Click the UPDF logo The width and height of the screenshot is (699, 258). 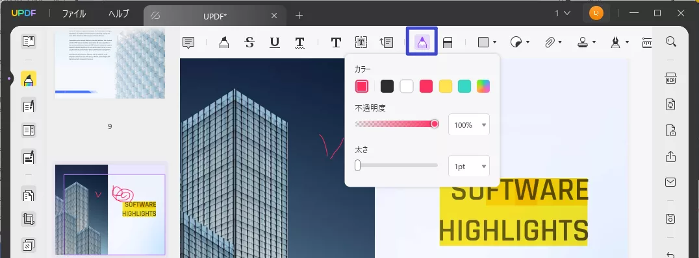coord(23,14)
